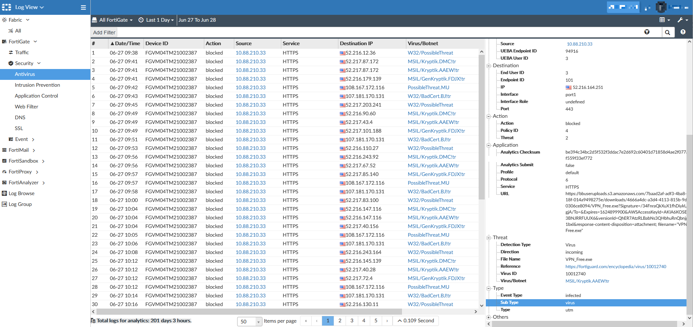Open the Log Browse section in the sidebar
693x327 pixels.
[22, 193]
